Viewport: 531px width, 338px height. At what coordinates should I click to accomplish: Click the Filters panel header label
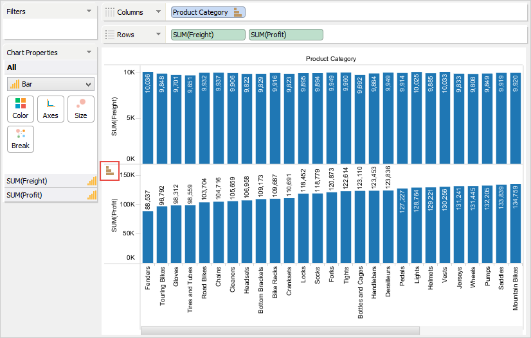point(16,12)
